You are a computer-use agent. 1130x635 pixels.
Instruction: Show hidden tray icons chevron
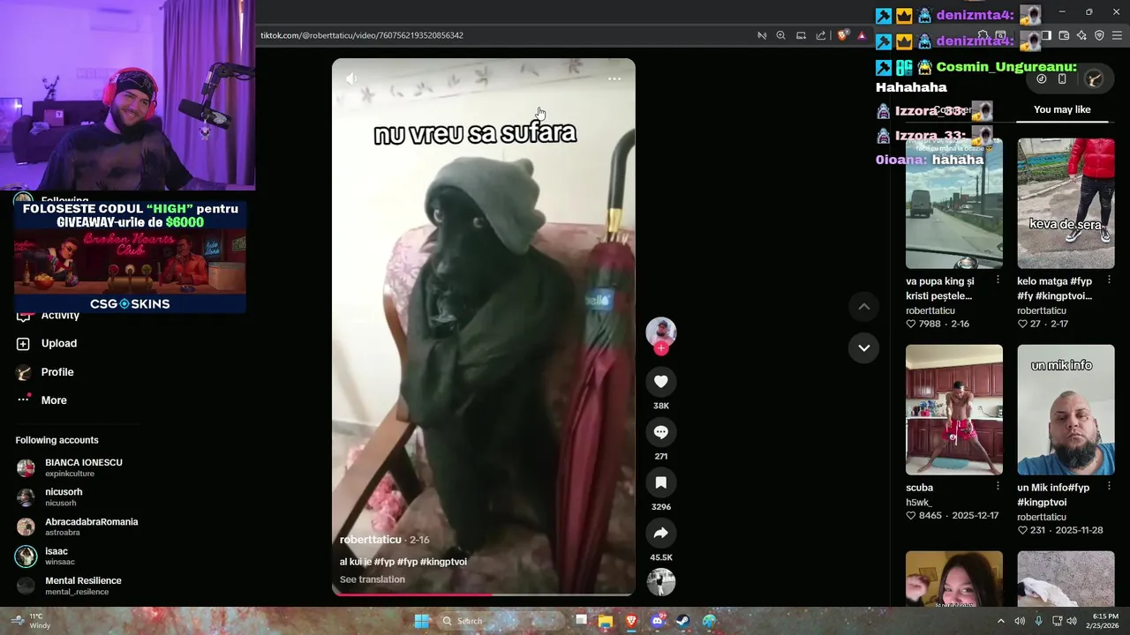pyautogui.click(x=1000, y=621)
